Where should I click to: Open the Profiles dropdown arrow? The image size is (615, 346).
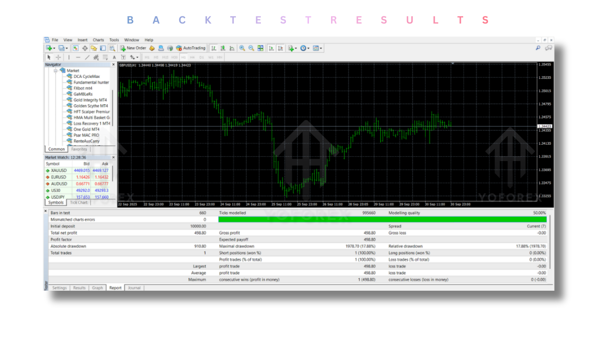pos(66,48)
